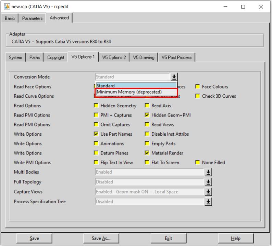Viewport: 272px width, 246px height.
Task: Click the Process Specification Tree label
Action: click(40, 202)
